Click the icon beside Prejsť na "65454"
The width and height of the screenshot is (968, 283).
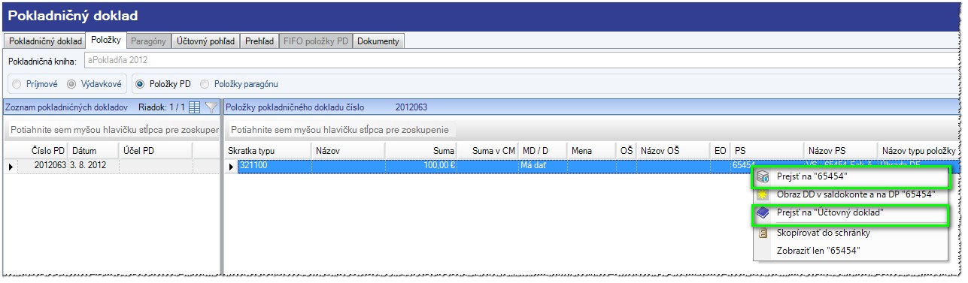tap(763, 178)
